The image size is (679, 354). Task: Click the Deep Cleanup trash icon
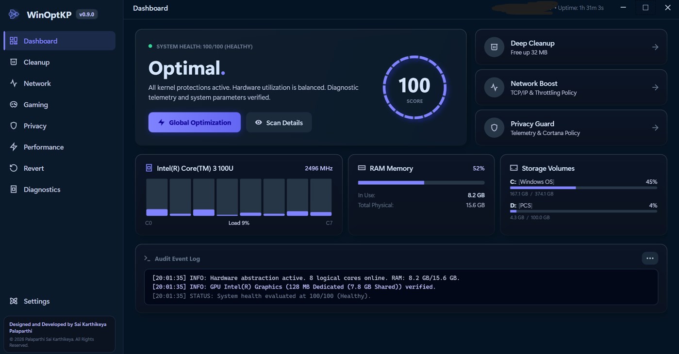494,47
